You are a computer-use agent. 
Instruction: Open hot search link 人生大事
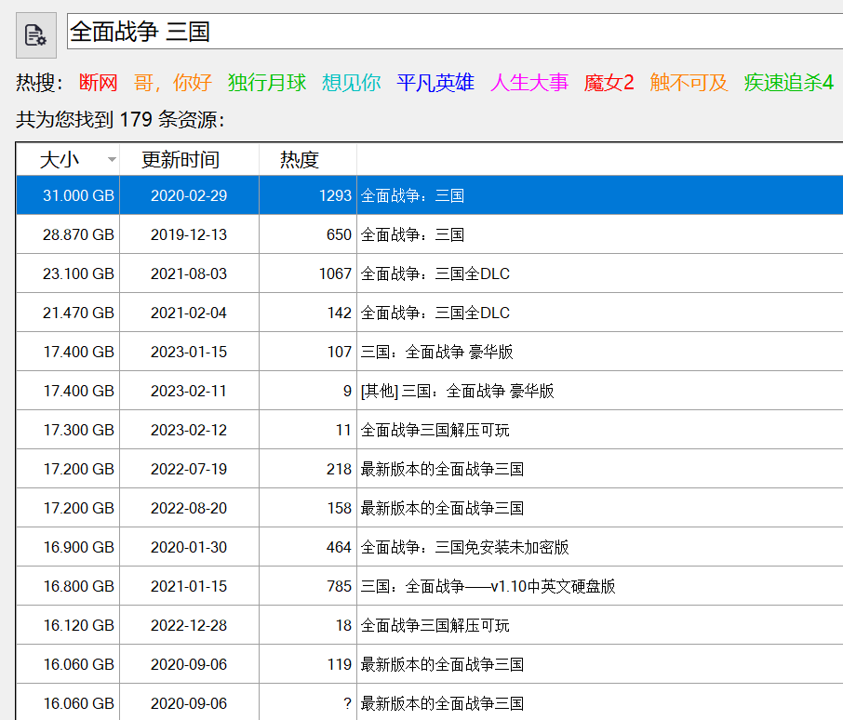pos(529,83)
